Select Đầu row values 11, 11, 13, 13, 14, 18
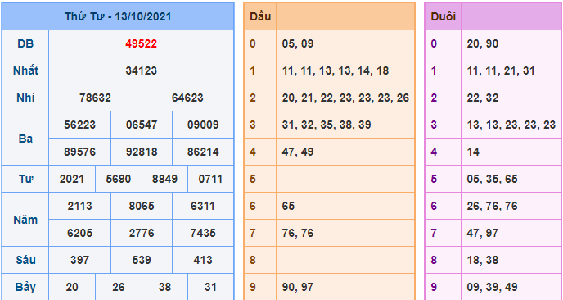 tap(336, 70)
